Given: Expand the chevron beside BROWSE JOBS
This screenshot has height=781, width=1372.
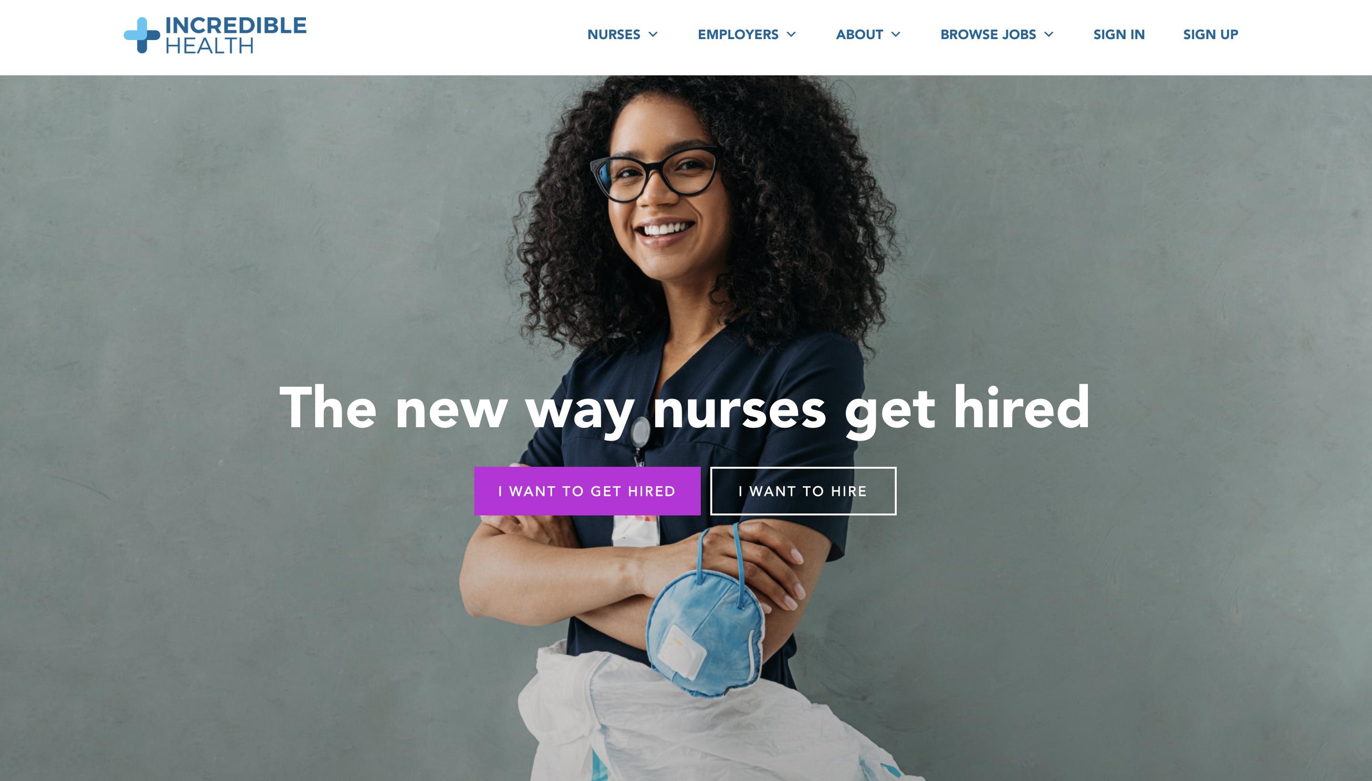Looking at the screenshot, I should point(1049,35).
